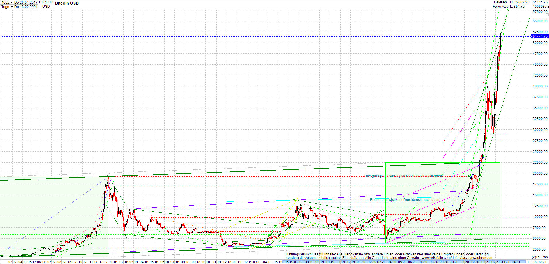Click the high value H: 52669.25
Image resolution: width=549 pixels, height=264 pixels.
tap(519, 2)
